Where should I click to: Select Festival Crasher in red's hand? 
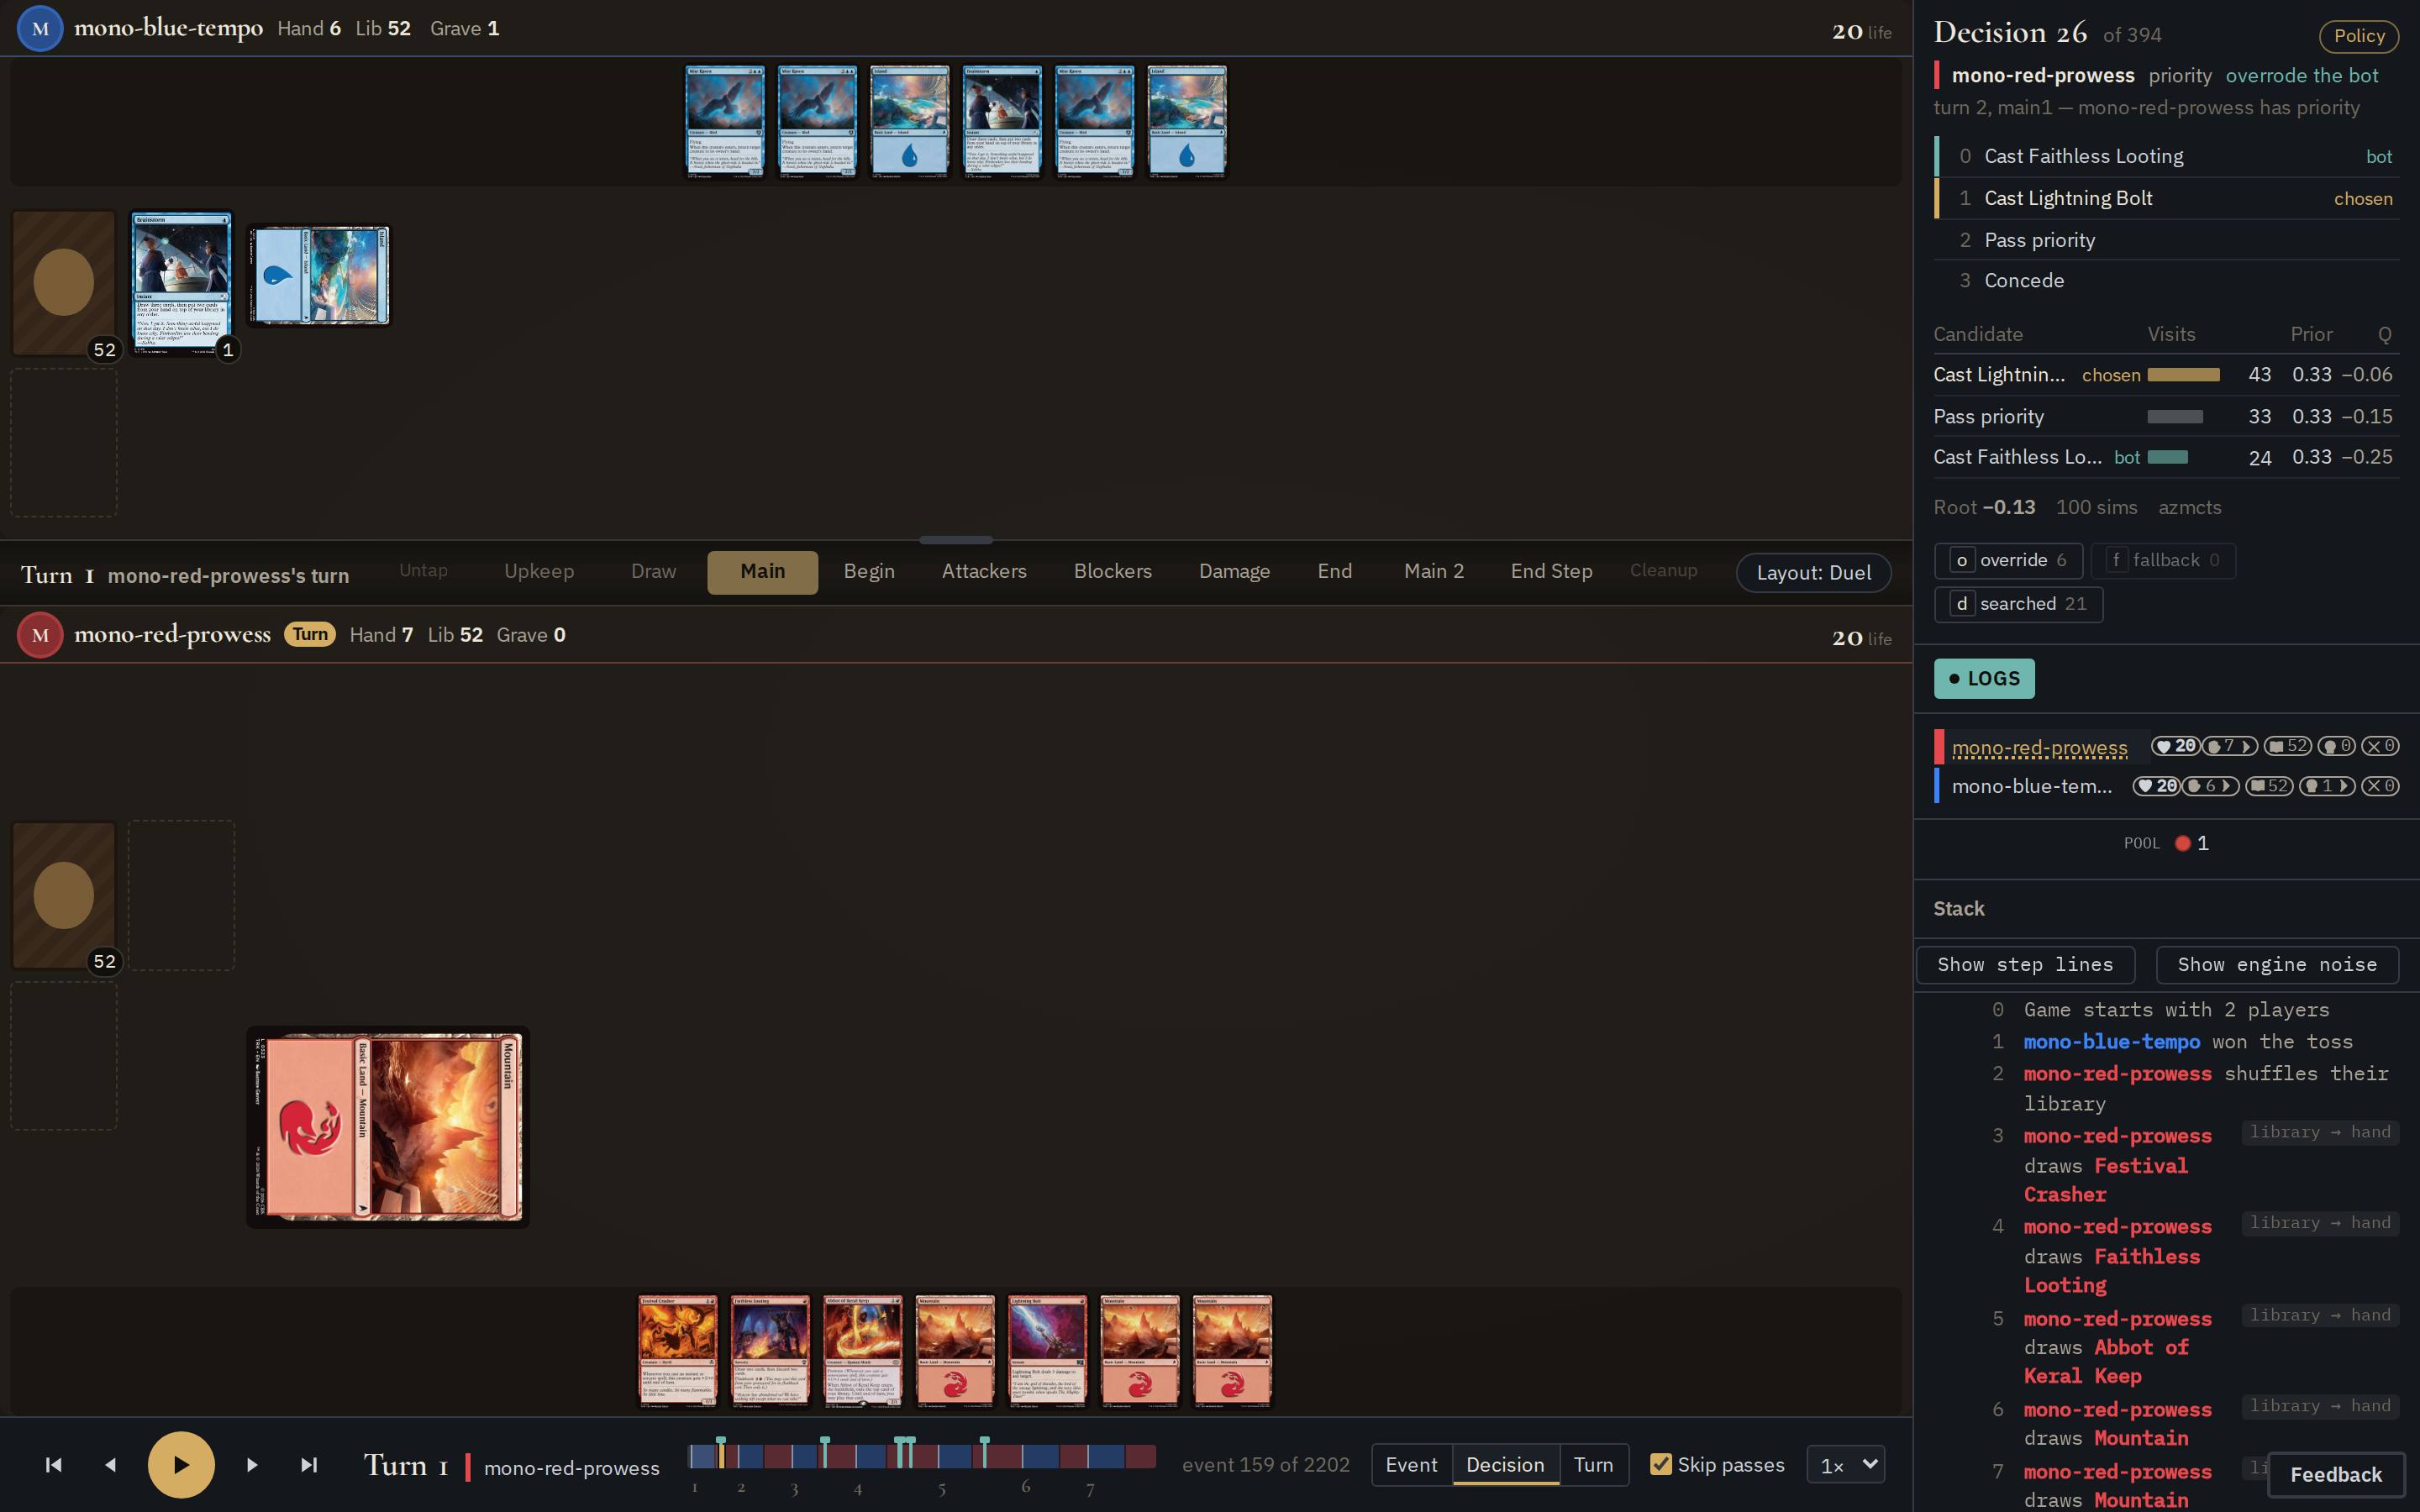[678, 1351]
